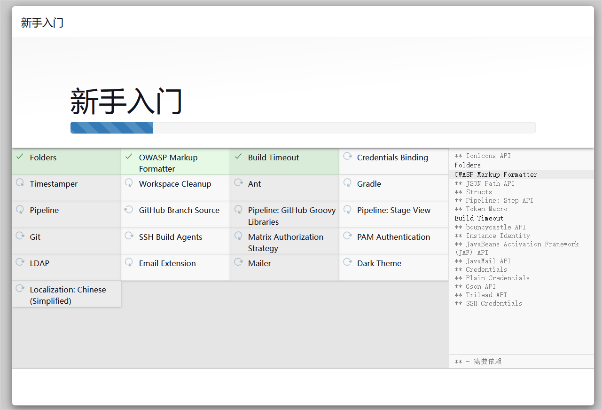Select the Workspace Cleanup plugin cell
Image resolution: width=602 pixels, height=410 pixels.
176,188
